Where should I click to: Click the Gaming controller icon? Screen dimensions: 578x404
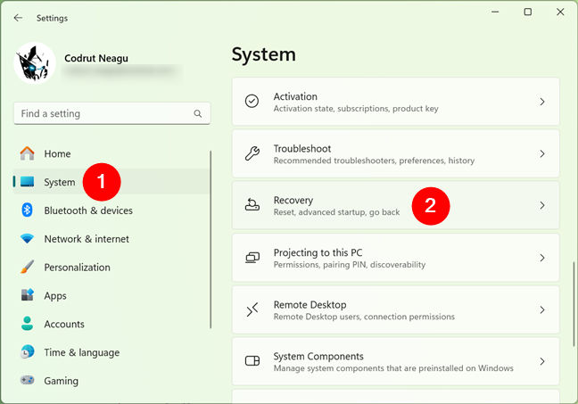(x=28, y=380)
